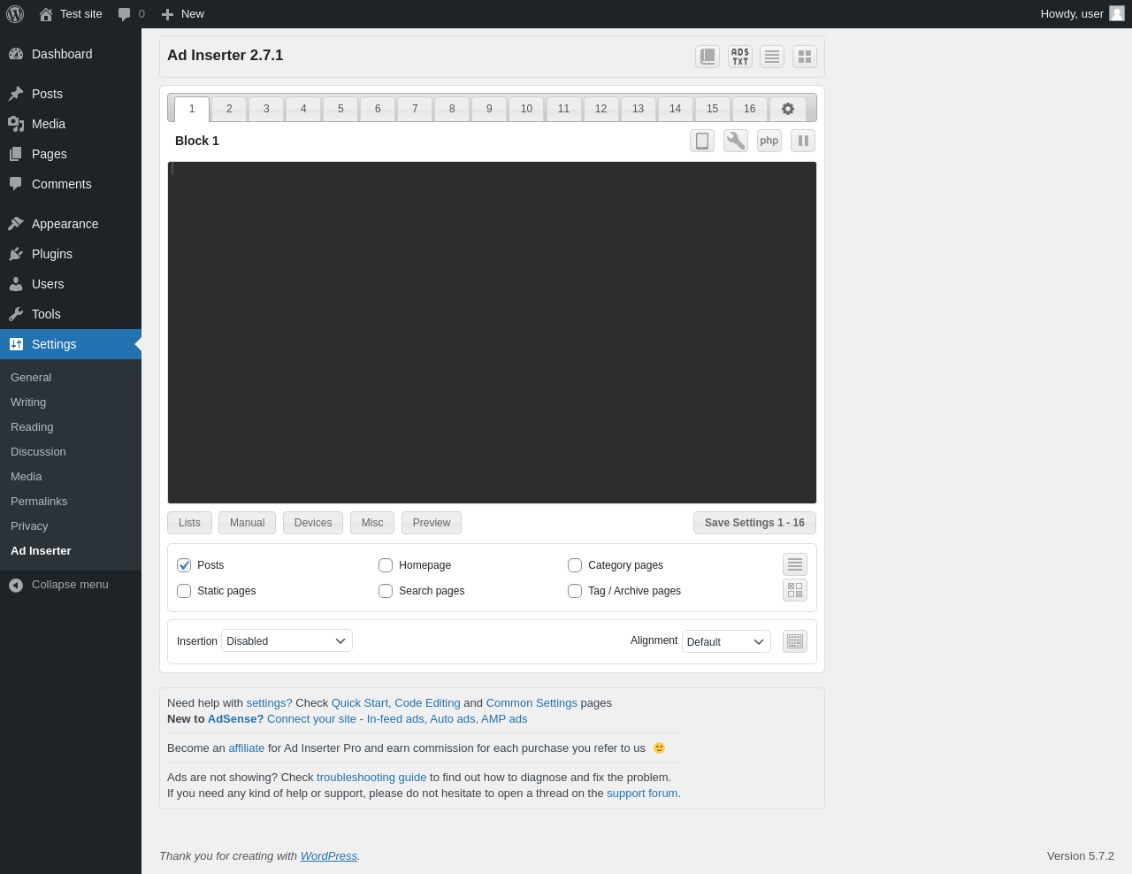Open the General settings submenu item
The height and width of the screenshot is (874, 1132).
[x=31, y=378]
